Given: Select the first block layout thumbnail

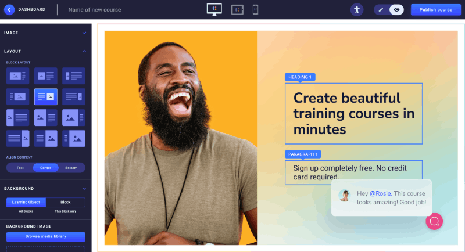Looking at the screenshot, I should 17,75.
